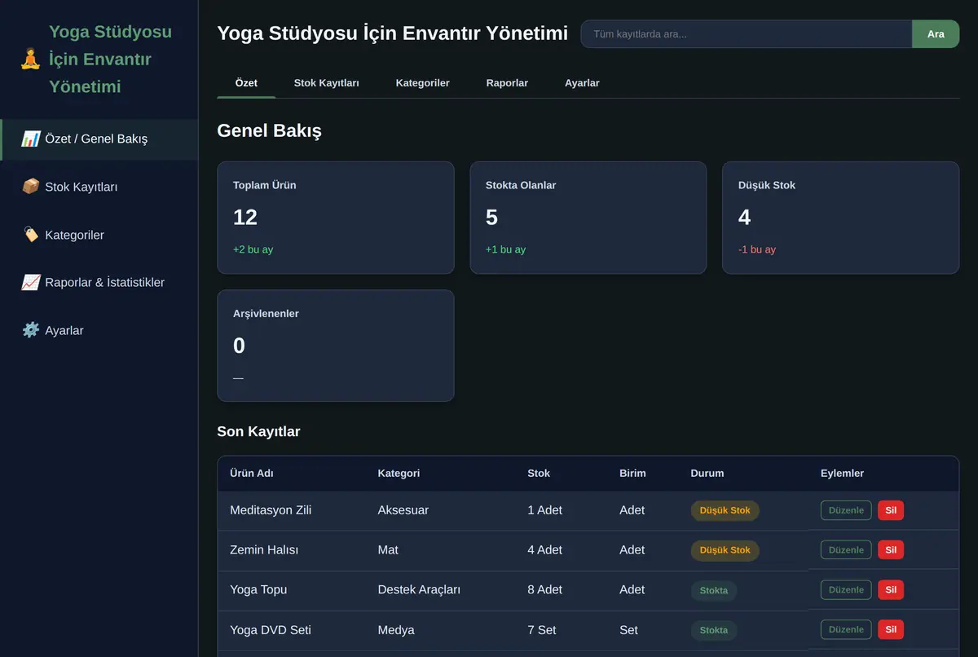This screenshot has height=657, width=978.
Task: Select Kategoriler in the sidebar
Action: click(99, 235)
